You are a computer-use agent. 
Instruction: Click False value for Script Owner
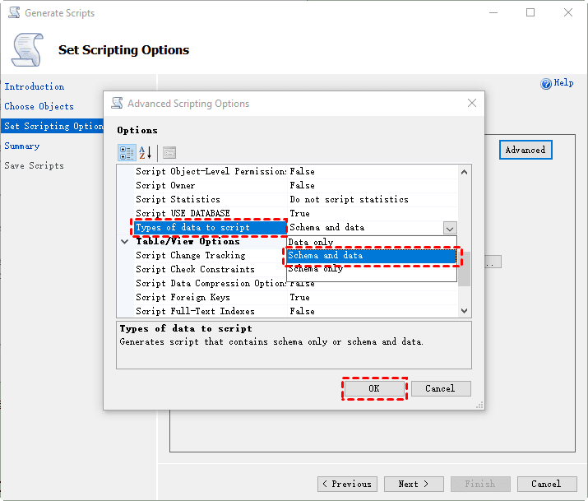(302, 186)
